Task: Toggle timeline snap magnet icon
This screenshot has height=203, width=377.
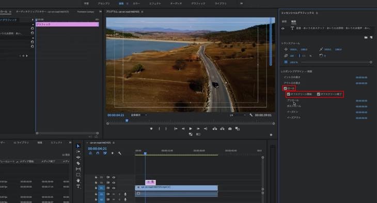Action: [x=98, y=153]
